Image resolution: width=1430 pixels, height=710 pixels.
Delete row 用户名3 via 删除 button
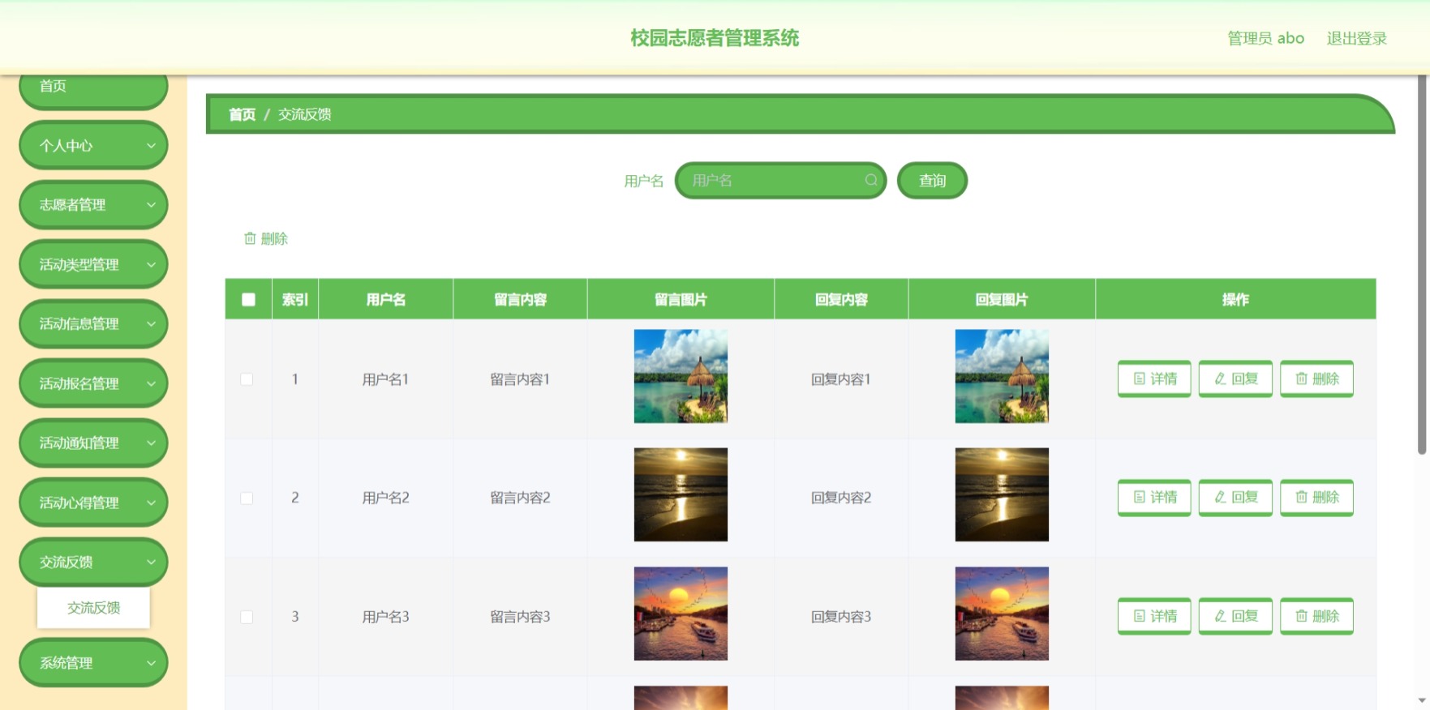[x=1316, y=616]
